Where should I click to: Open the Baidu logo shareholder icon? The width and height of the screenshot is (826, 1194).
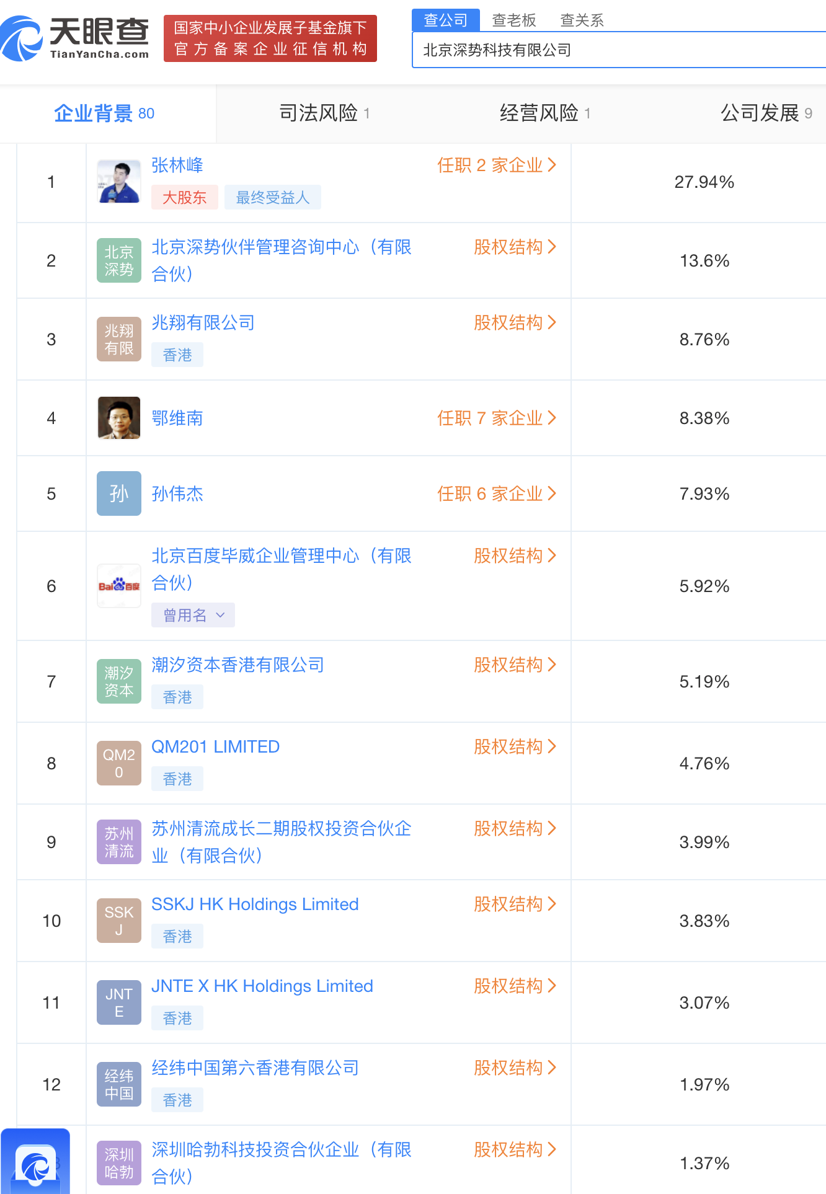click(119, 586)
